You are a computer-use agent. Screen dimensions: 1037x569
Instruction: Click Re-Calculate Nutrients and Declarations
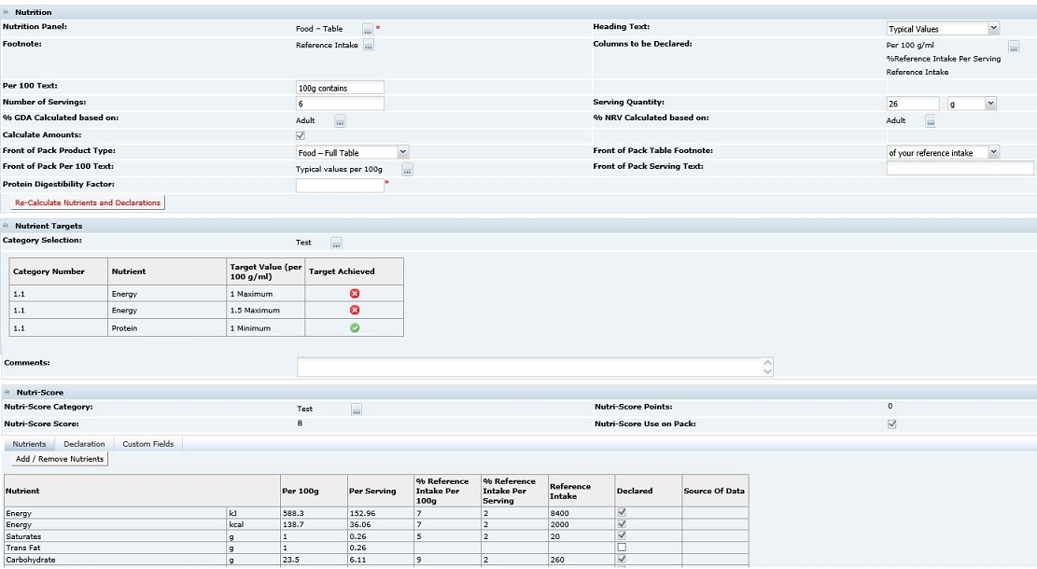[x=87, y=201]
